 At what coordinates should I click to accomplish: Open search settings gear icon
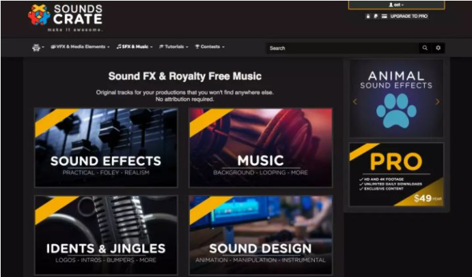pos(438,48)
